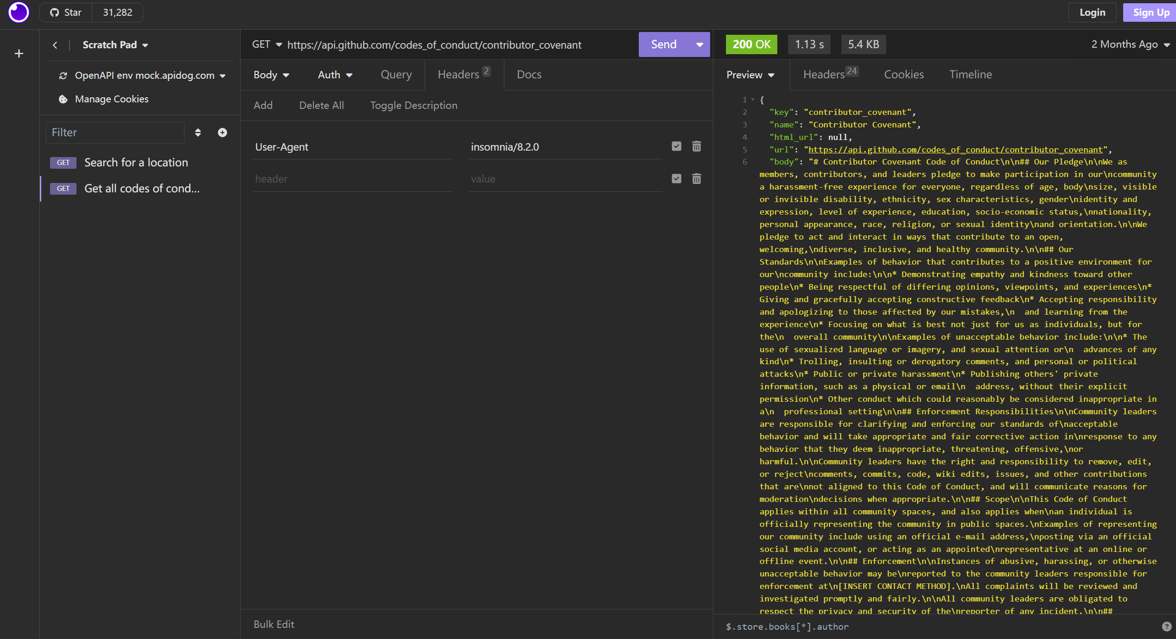Screen dimensions: 1176x639
Task: Click the back chevron beside Scratch Pad
Action: [55, 45]
